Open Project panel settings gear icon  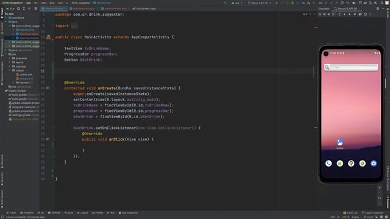(x=35, y=9)
